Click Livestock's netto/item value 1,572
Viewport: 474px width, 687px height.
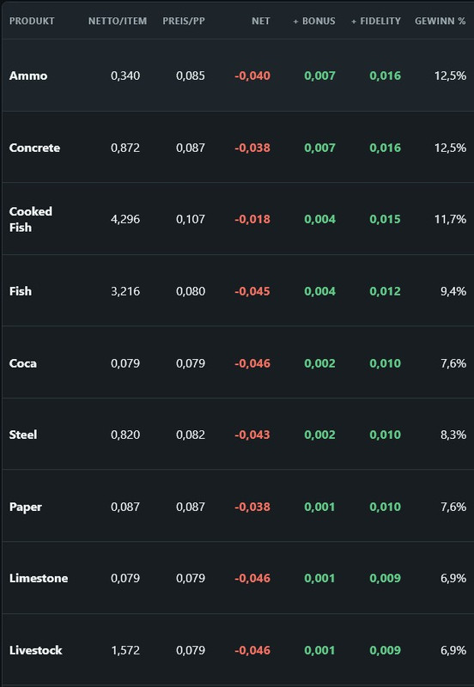125,650
